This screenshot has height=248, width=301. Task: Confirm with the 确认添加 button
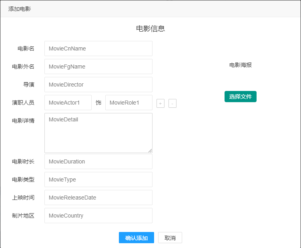pyautogui.click(x=136, y=238)
